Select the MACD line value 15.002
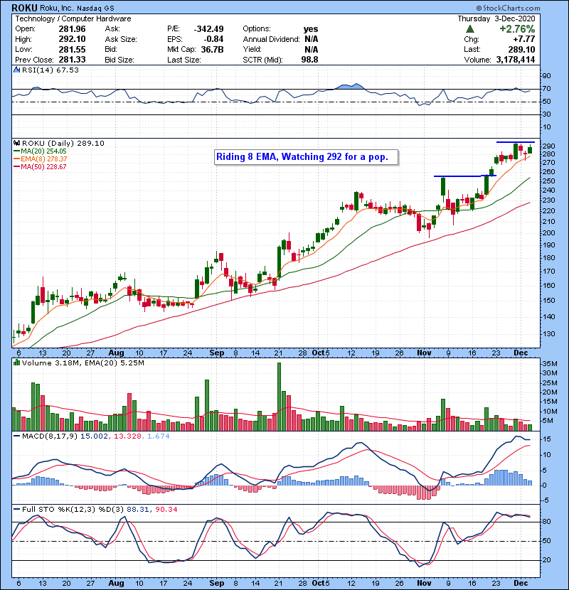 pos(94,436)
